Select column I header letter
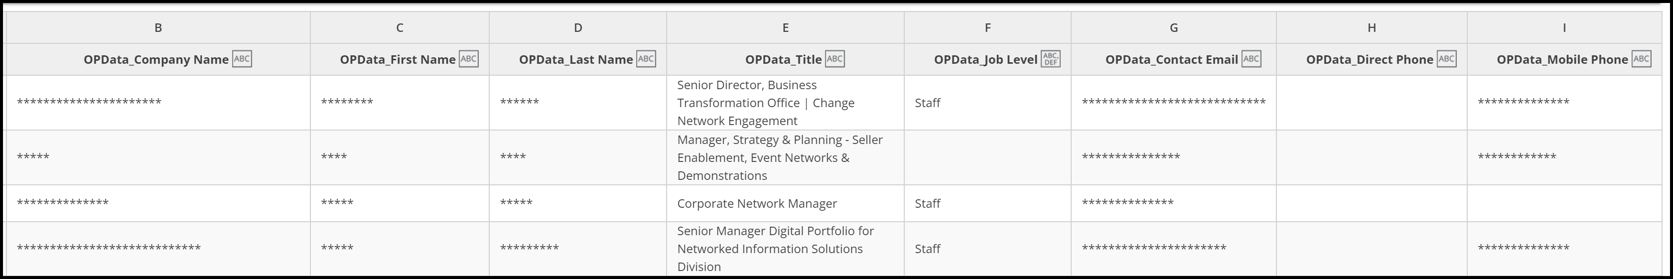The width and height of the screenshot is (1673, 279). pyautogui.click(x=1564, y=28)
